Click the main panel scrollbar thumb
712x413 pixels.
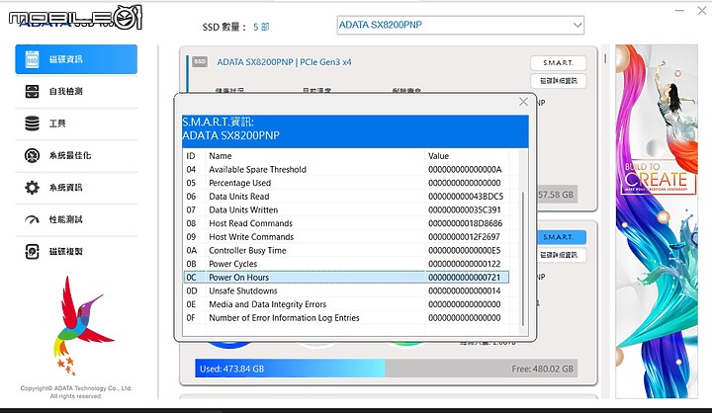coord(605,58)
